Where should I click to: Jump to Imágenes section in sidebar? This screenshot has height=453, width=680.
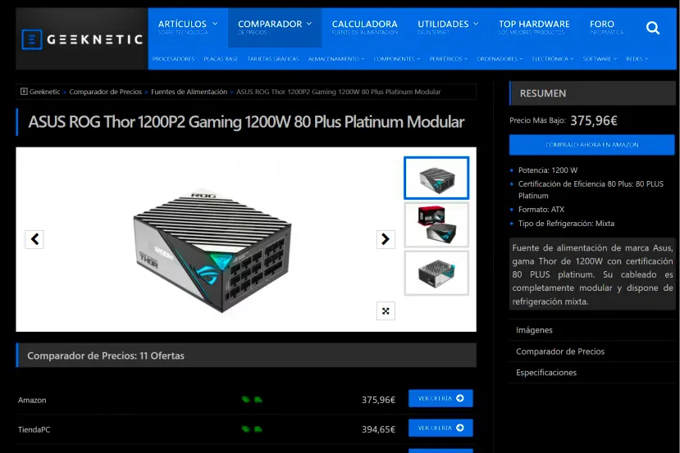coord(534,330)
